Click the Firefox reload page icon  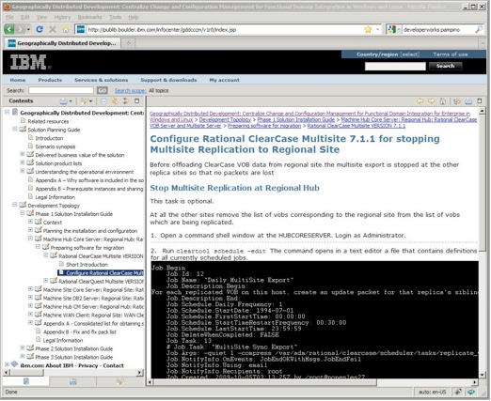click(x=40, y=29)
